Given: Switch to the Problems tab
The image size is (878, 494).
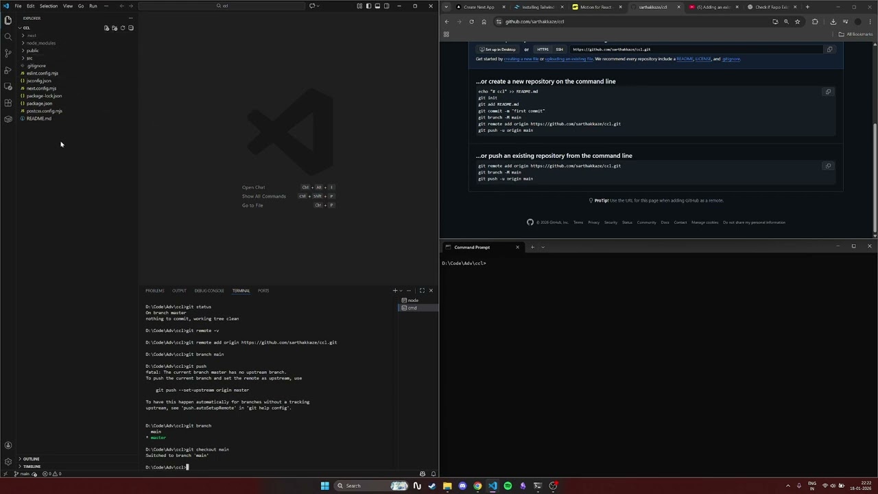Looking at the screenshot, I should 155,291.
